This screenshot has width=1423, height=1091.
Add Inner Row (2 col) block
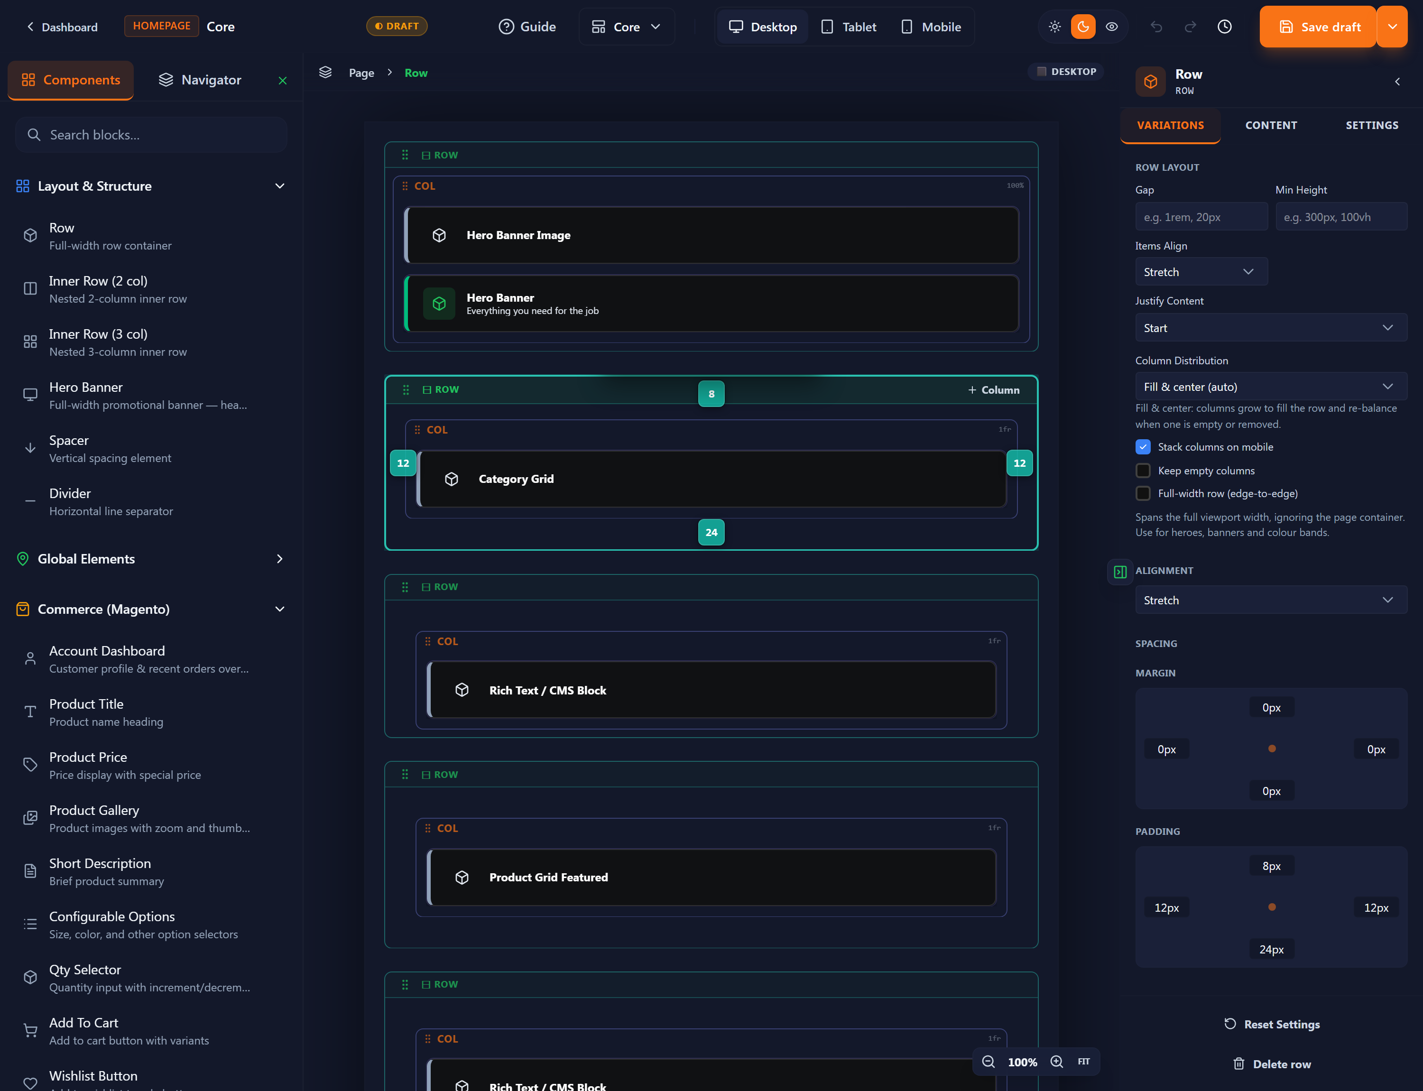pyautogui.click(x=151, y=289)
